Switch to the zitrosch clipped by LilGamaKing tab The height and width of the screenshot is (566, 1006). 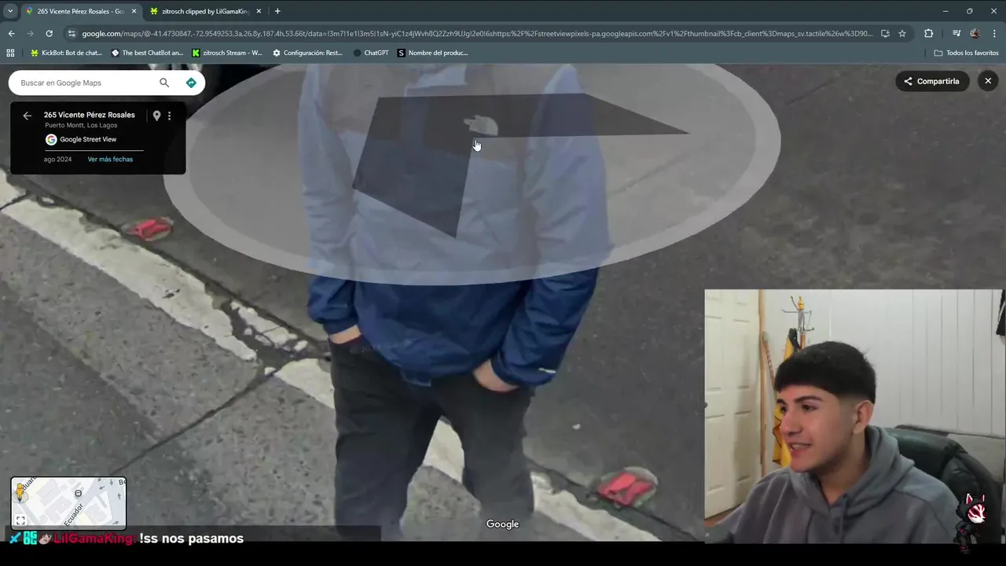(204, 11)
